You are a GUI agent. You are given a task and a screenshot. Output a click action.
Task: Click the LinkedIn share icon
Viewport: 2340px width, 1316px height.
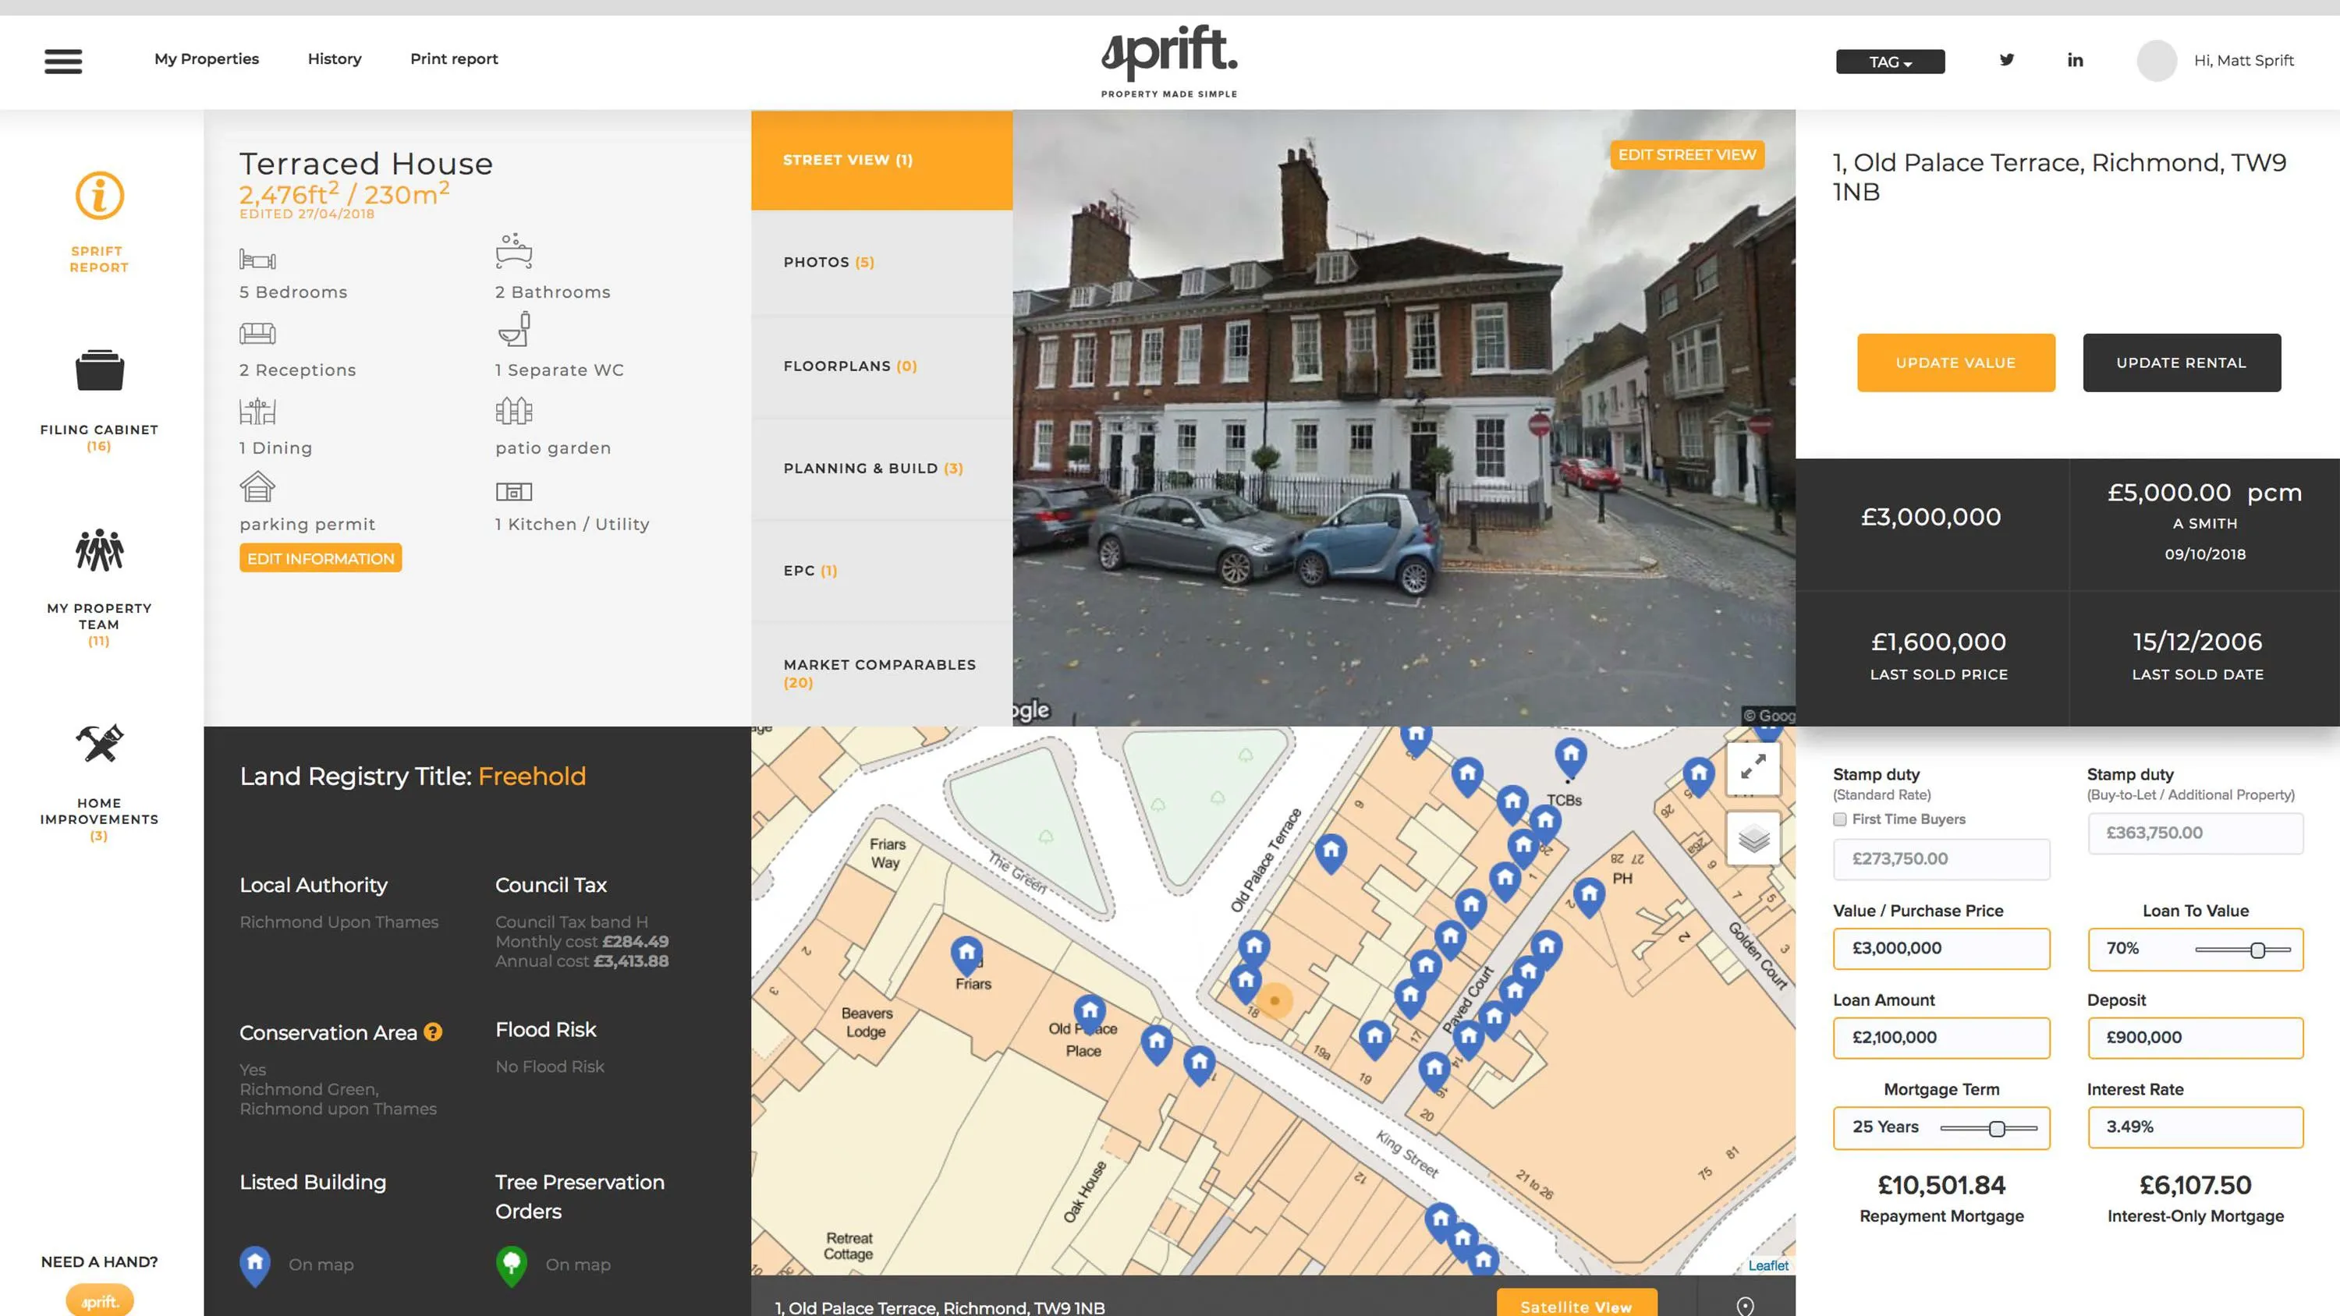coord(2076,60)
